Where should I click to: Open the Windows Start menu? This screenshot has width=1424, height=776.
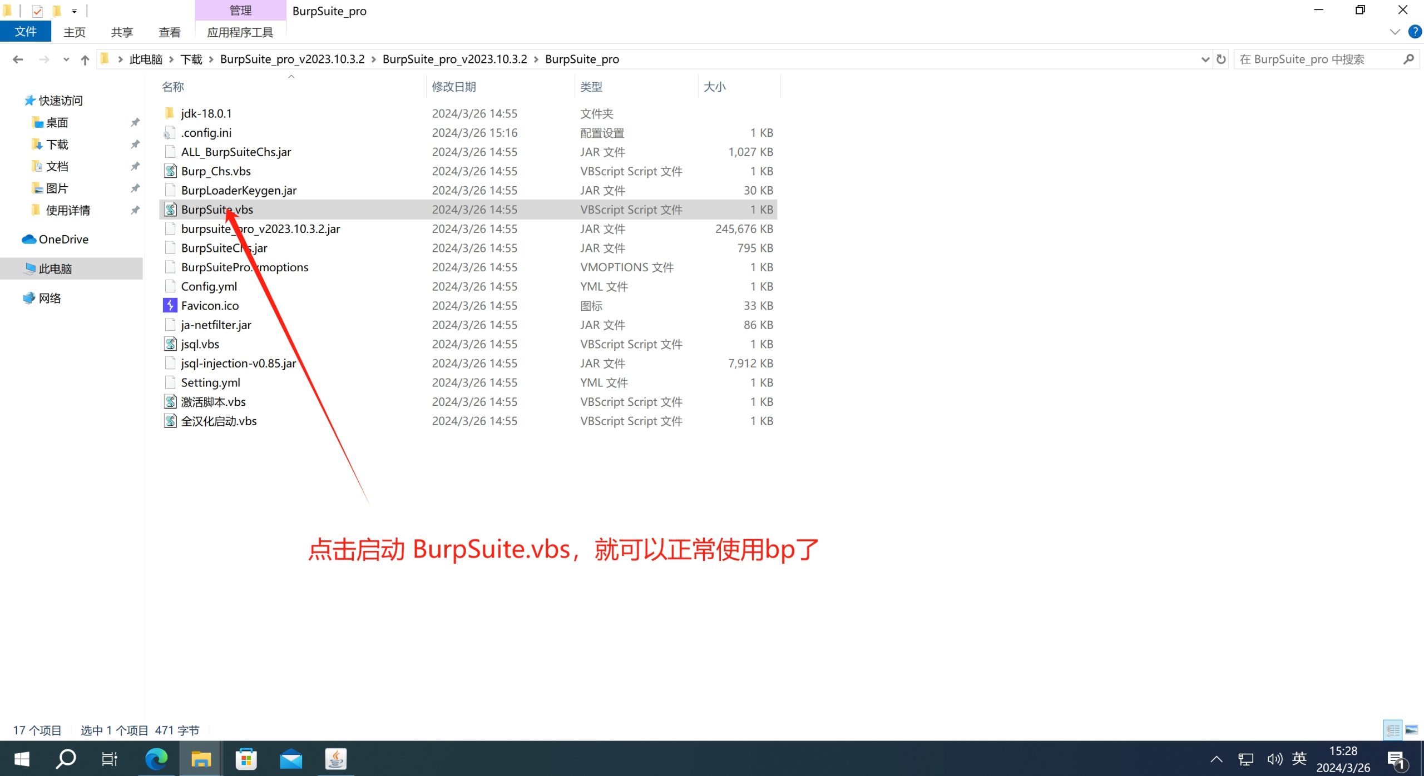point(21,759)
